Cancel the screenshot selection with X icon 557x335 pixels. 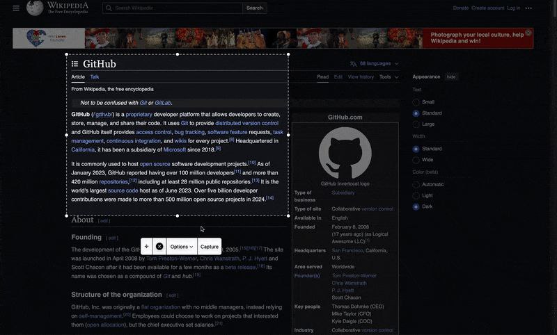[x=159, y=247]
